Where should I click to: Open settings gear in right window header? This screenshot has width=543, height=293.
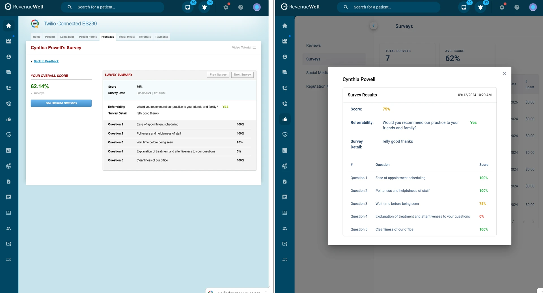502,7
